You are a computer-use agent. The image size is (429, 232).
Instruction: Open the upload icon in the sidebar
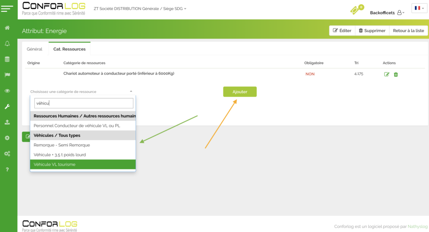7,122
